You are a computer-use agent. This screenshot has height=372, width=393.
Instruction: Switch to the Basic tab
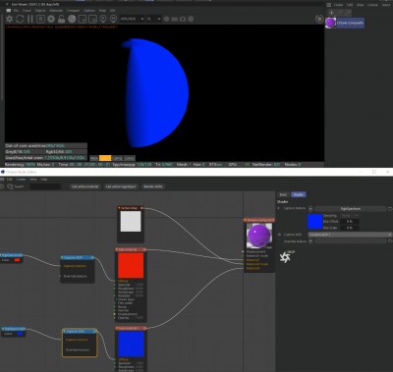[x=283, y=194]
